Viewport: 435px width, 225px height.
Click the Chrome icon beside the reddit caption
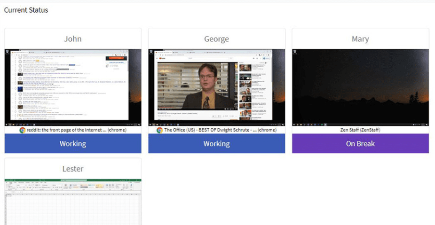[x=22, y=130]
